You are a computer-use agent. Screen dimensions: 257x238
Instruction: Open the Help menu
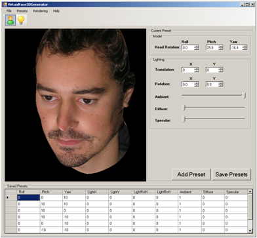click(x=56, y=11)
